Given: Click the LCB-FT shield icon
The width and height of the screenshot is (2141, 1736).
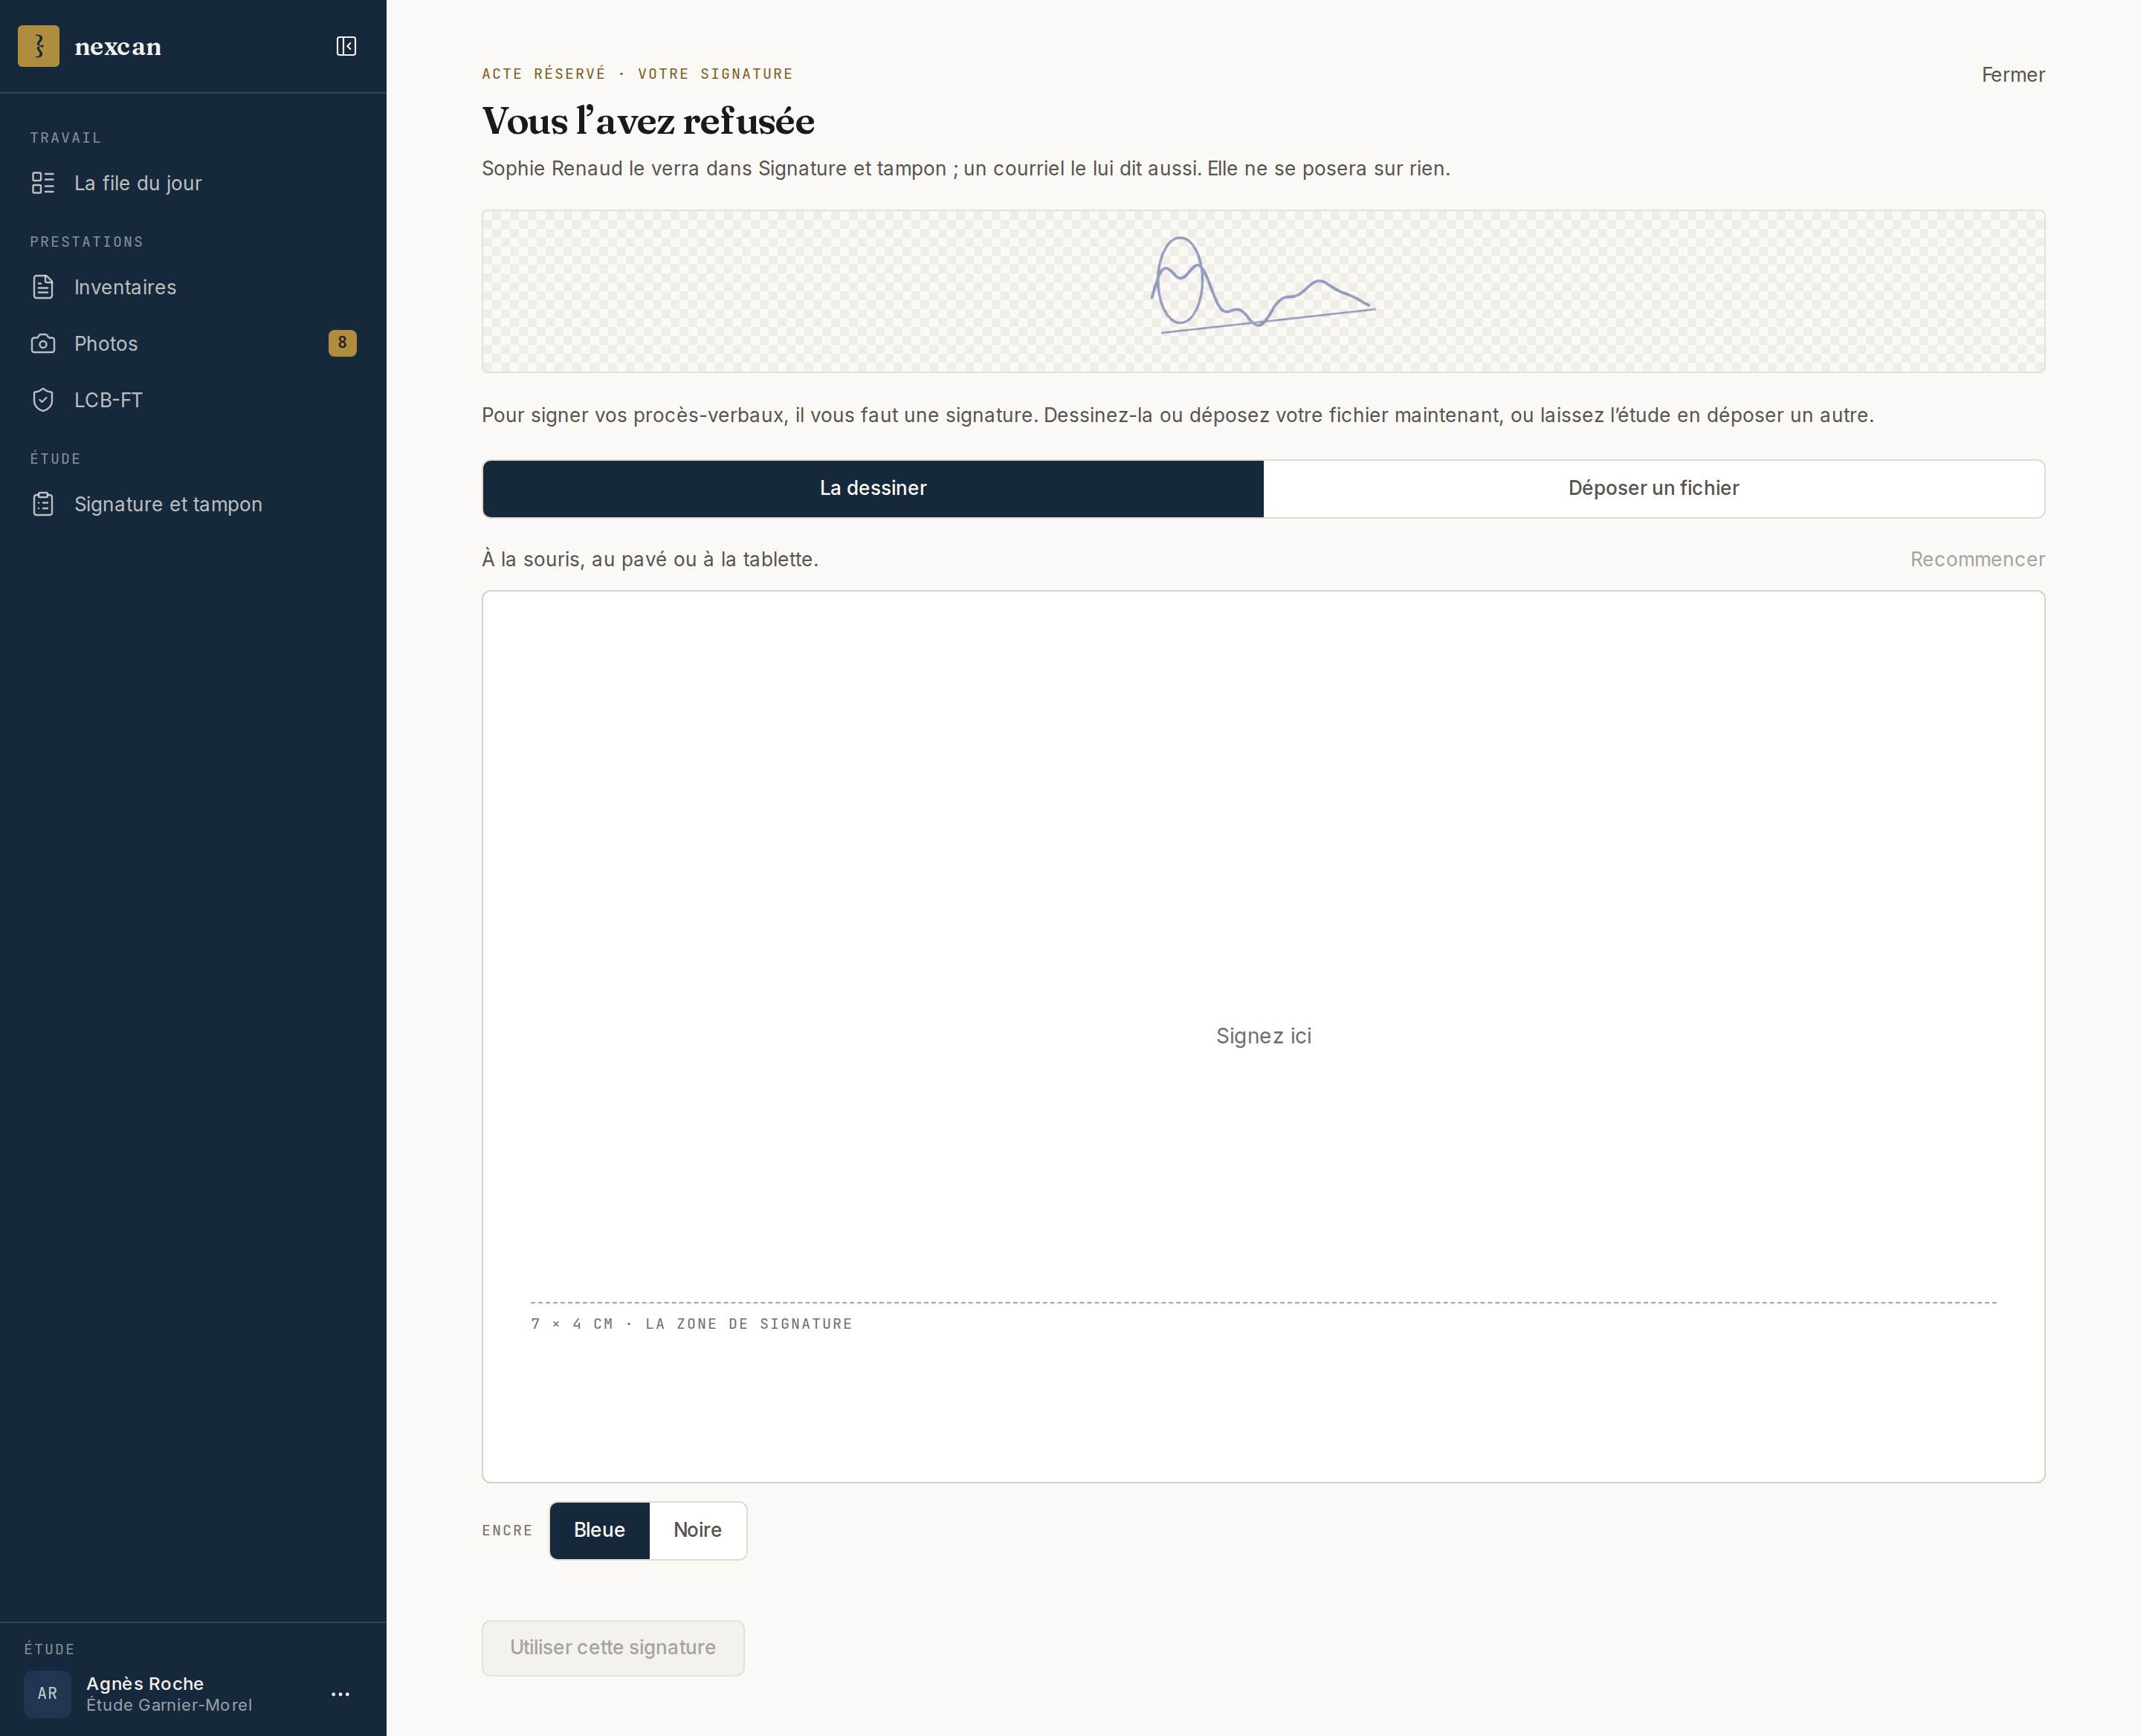Looking at the screenshot, I should (x=43, y=400).
